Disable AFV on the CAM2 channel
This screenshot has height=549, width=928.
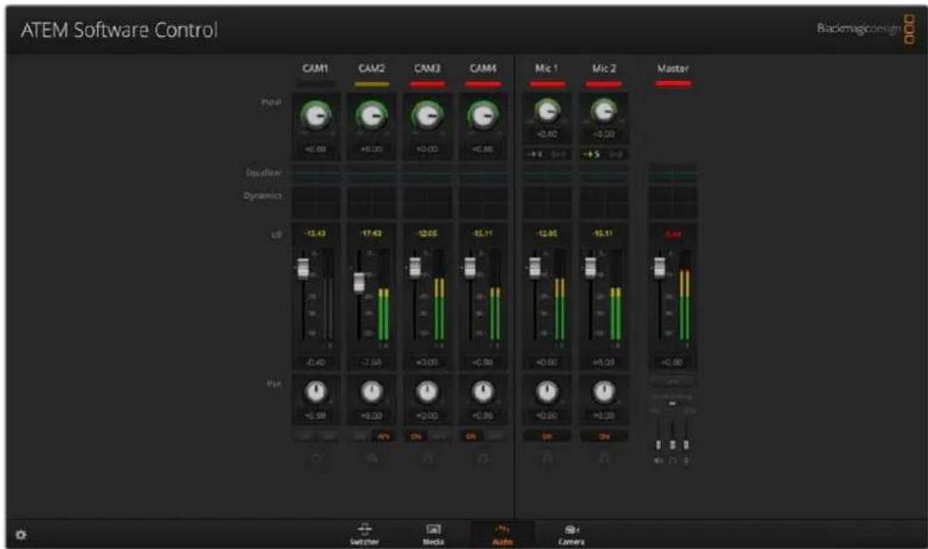383,437
